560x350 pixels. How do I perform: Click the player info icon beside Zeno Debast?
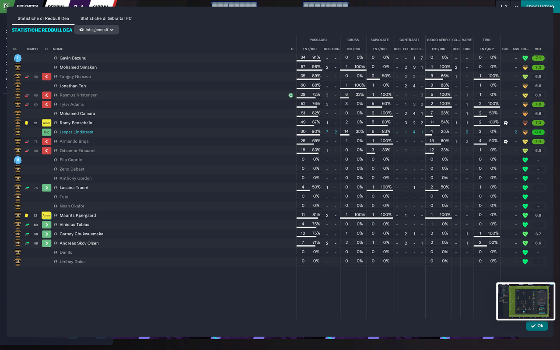56,169
